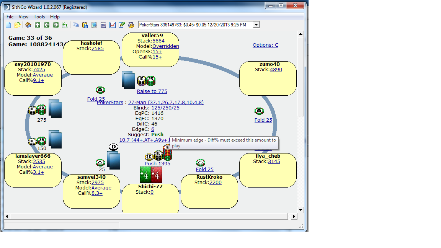Click the horizontal scrollbar left arrow
This screenshot has height=248, width=441.
7,216
